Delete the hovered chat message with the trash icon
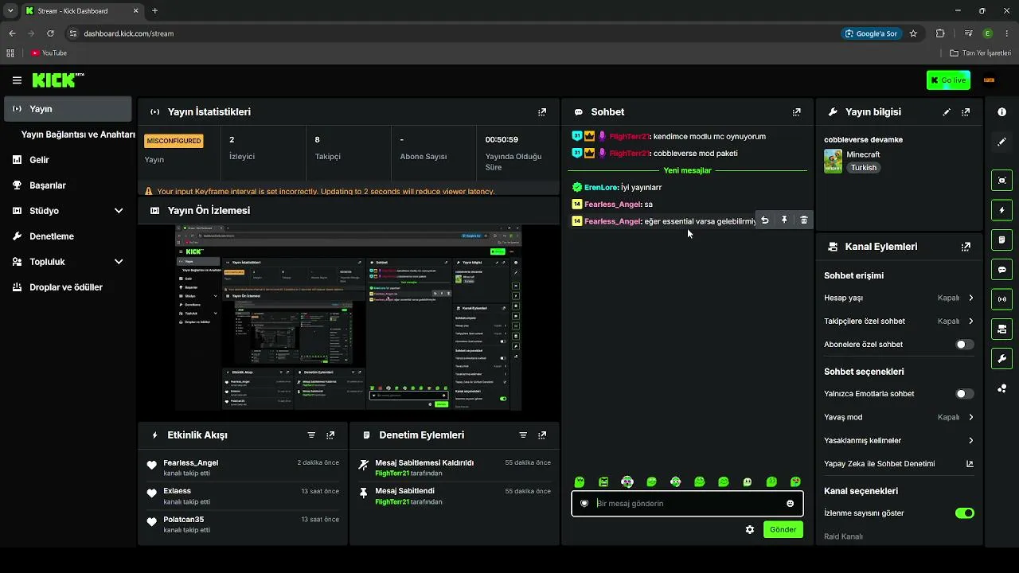The image size is (1019, 573). (804, 220)
